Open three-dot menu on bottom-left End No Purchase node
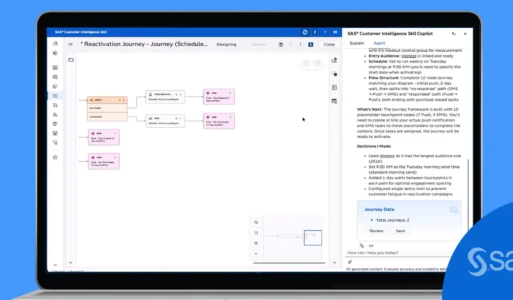This screenshot has width=513, height=300. tap(115, 157)
